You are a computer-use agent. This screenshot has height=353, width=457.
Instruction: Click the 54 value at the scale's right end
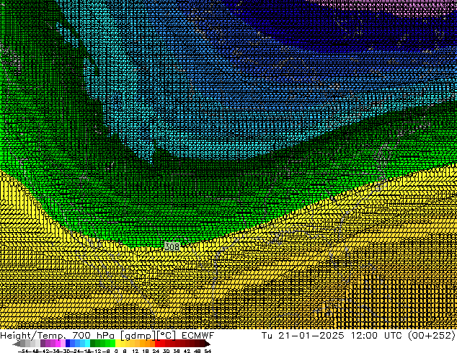208,352
